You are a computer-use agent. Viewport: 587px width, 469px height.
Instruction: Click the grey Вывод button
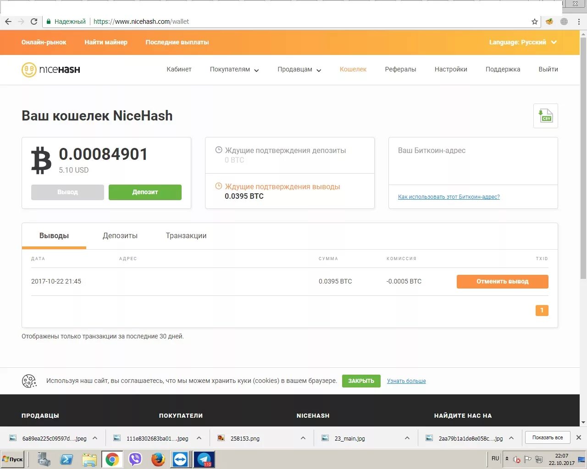coord(67,192)
